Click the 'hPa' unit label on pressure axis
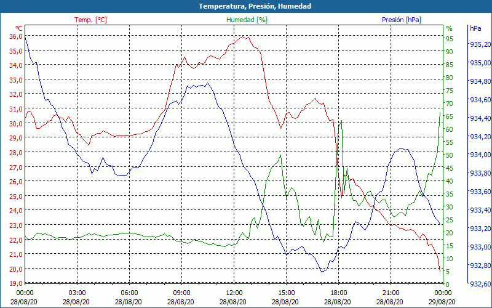 click(x=475, y=28)
